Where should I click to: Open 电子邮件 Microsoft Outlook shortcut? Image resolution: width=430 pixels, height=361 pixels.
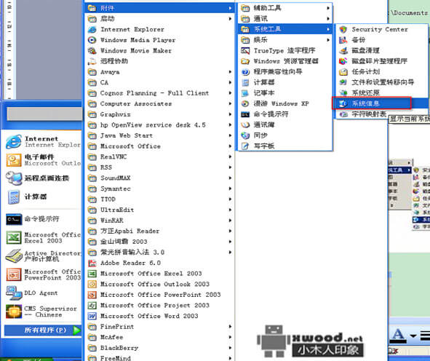[43, 160]
